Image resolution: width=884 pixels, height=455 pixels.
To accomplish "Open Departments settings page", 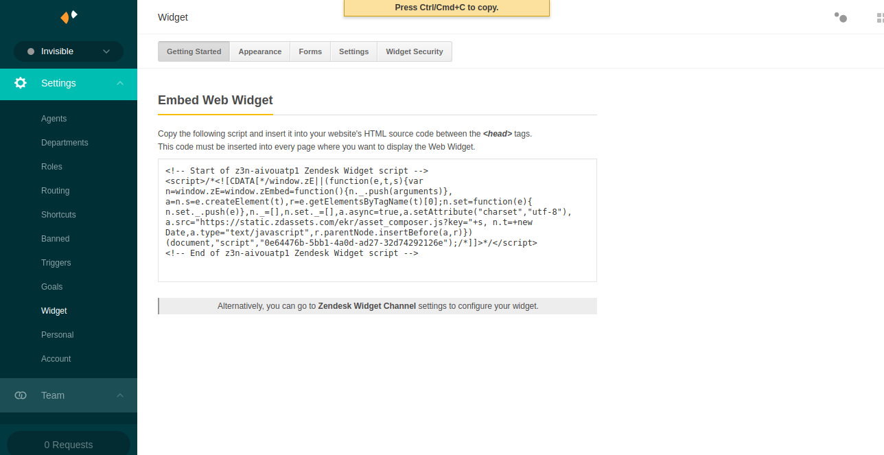I will tap(65, 143).
